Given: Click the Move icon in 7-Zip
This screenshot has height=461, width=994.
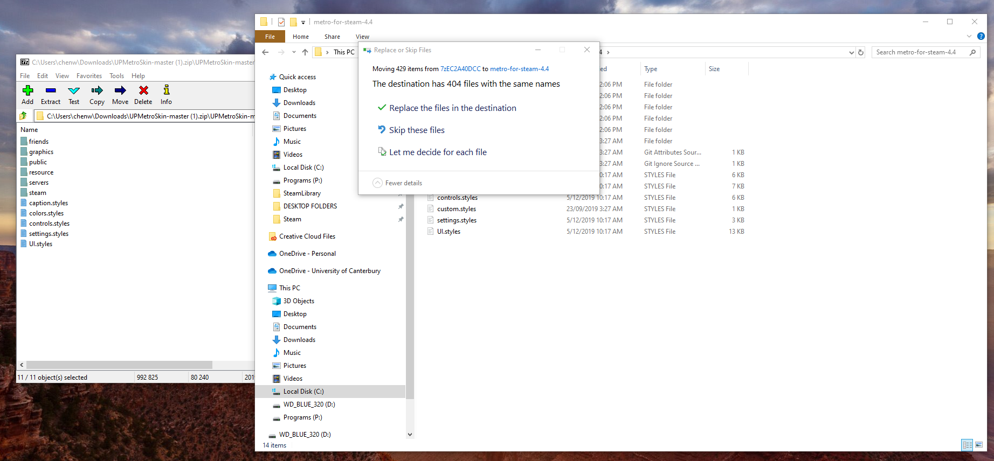Looking at the screenshot, I should [x=120, y=95].
